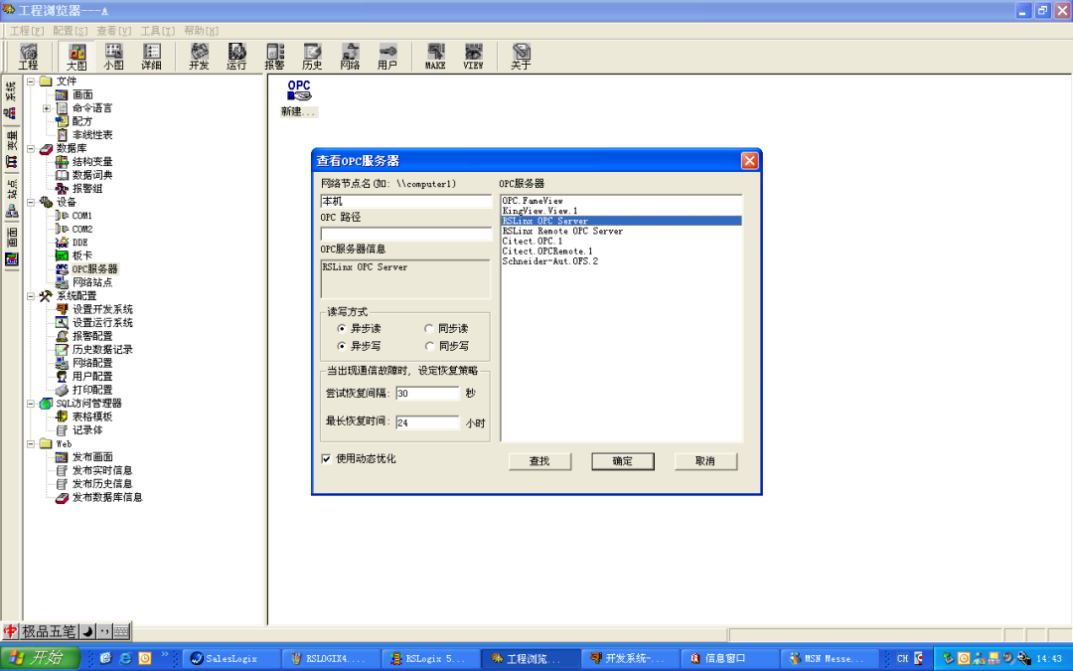Select 板卡 in the device tree

(x=82, y=255)
